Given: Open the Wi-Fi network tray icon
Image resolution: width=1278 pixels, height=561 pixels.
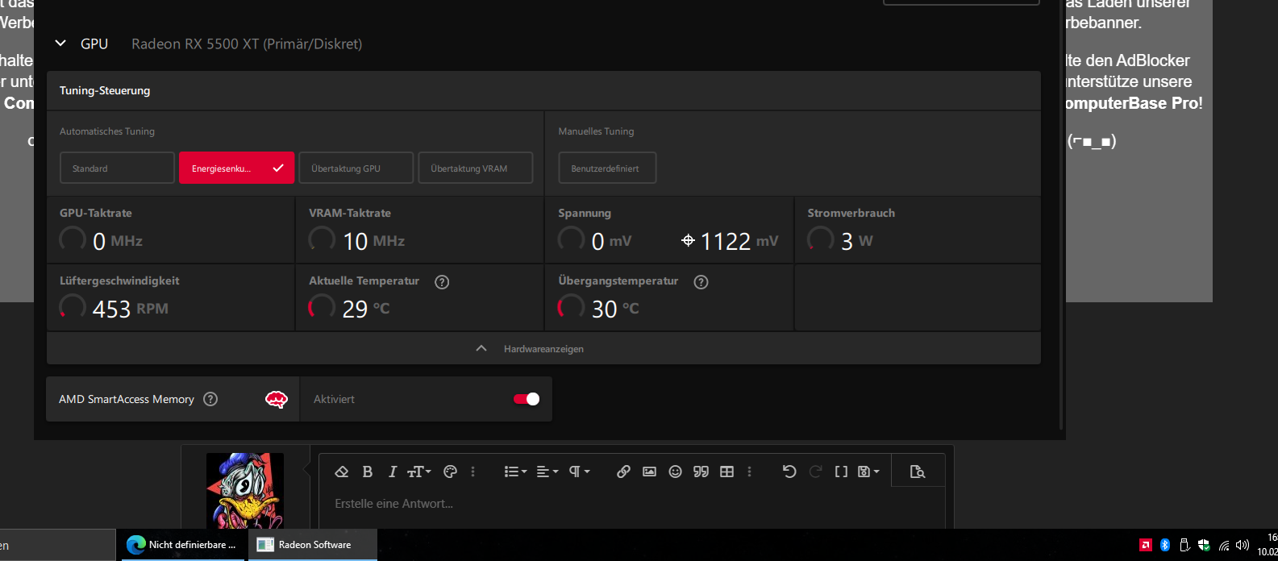Looking at the screenshot, I should pyautogui.click(x=1224, y=545).
